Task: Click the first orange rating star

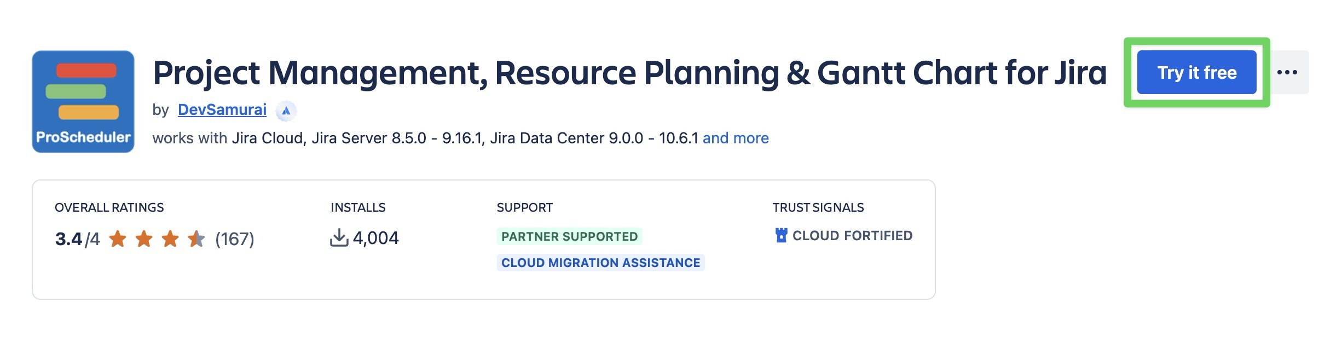Action: (118, 239)
